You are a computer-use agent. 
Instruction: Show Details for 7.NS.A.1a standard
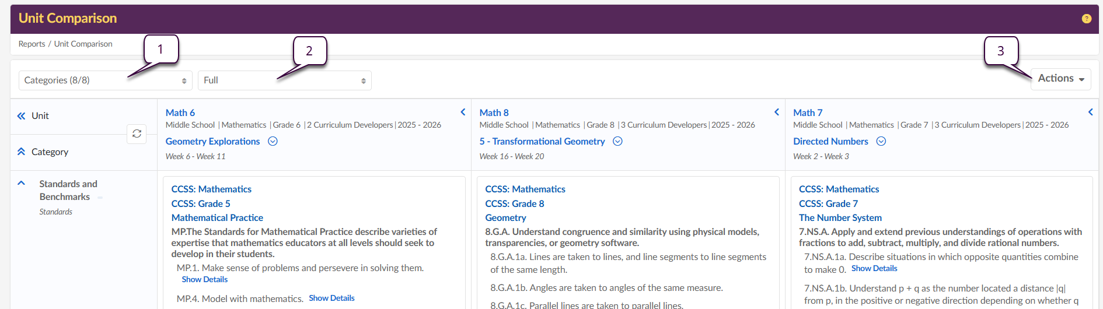tap(874, 268)
